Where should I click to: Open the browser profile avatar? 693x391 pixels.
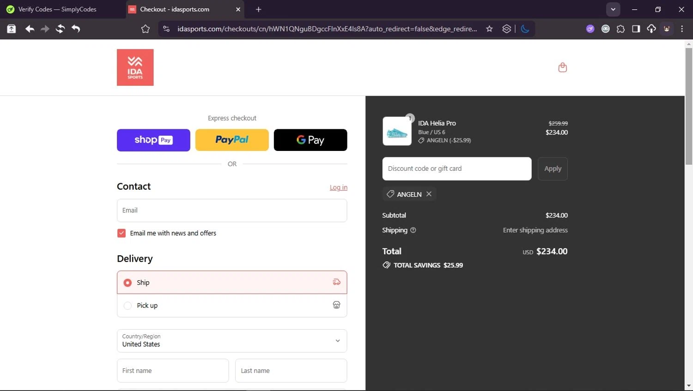pyautogui.click(x=667, y=29)
